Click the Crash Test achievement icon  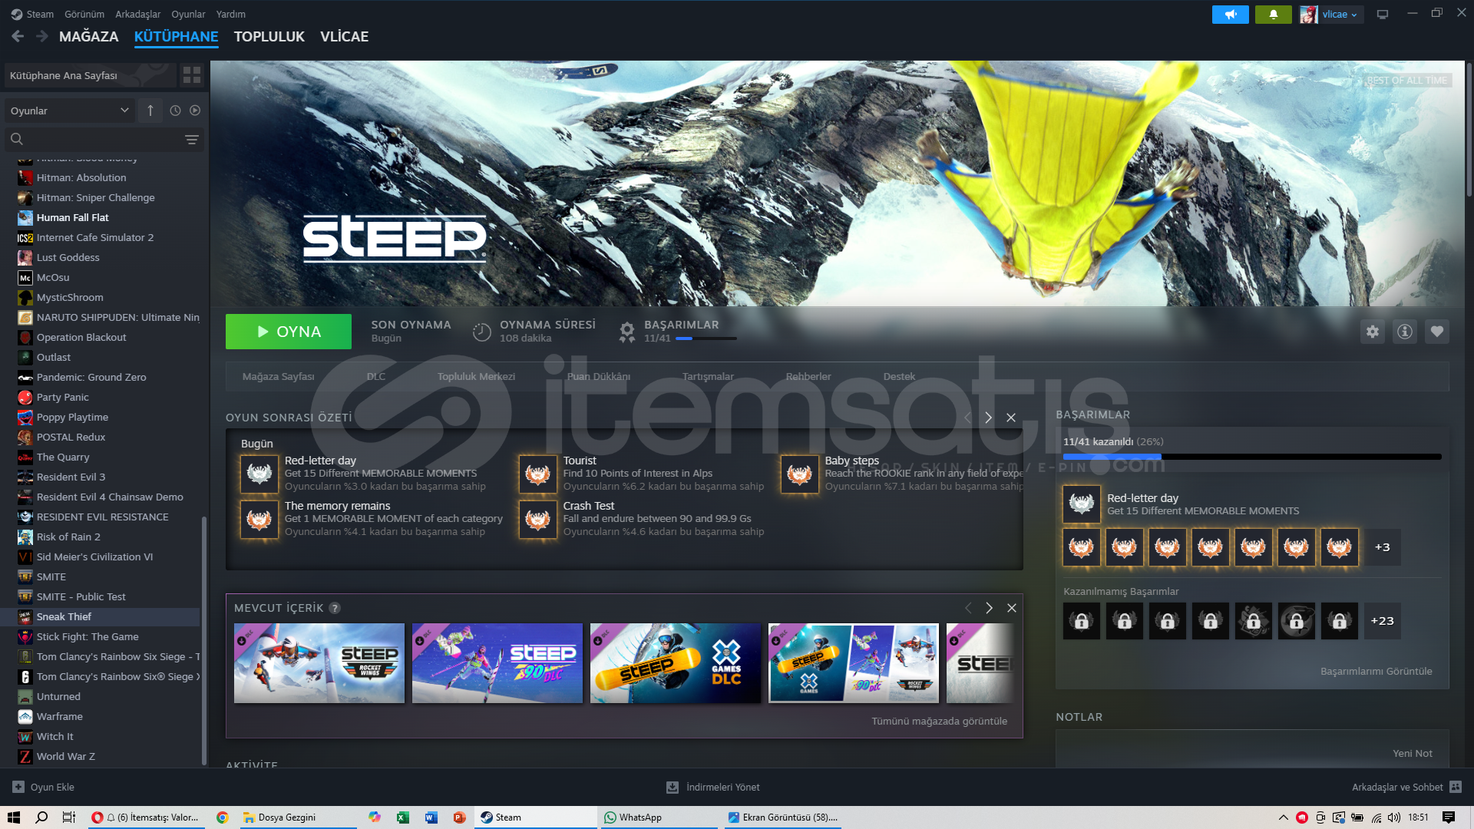(537, 520)
